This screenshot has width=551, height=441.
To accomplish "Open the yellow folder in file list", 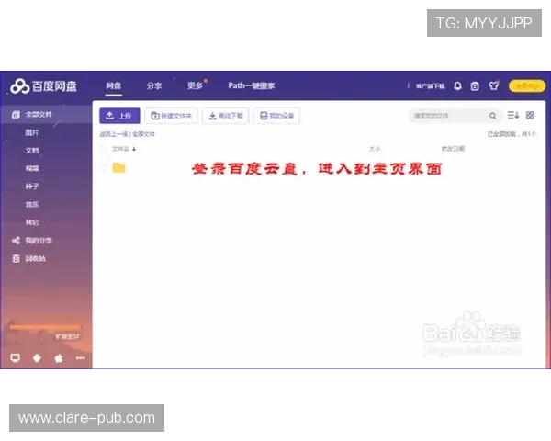I will 118,168.
